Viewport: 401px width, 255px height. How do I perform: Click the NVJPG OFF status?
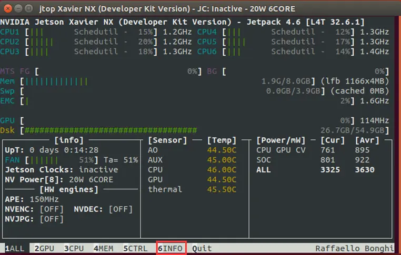coord(52,219)
